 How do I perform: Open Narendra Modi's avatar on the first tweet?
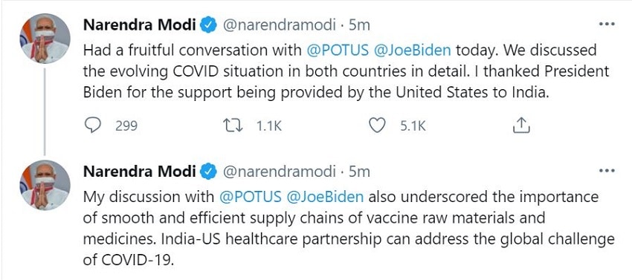(x=45, y=39)
